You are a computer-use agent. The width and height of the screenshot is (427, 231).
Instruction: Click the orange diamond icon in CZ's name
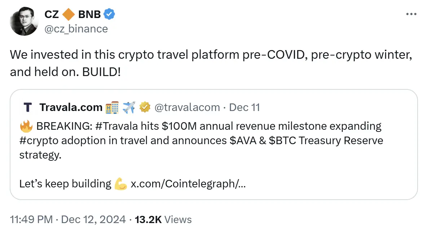click(x=69, y=14)
